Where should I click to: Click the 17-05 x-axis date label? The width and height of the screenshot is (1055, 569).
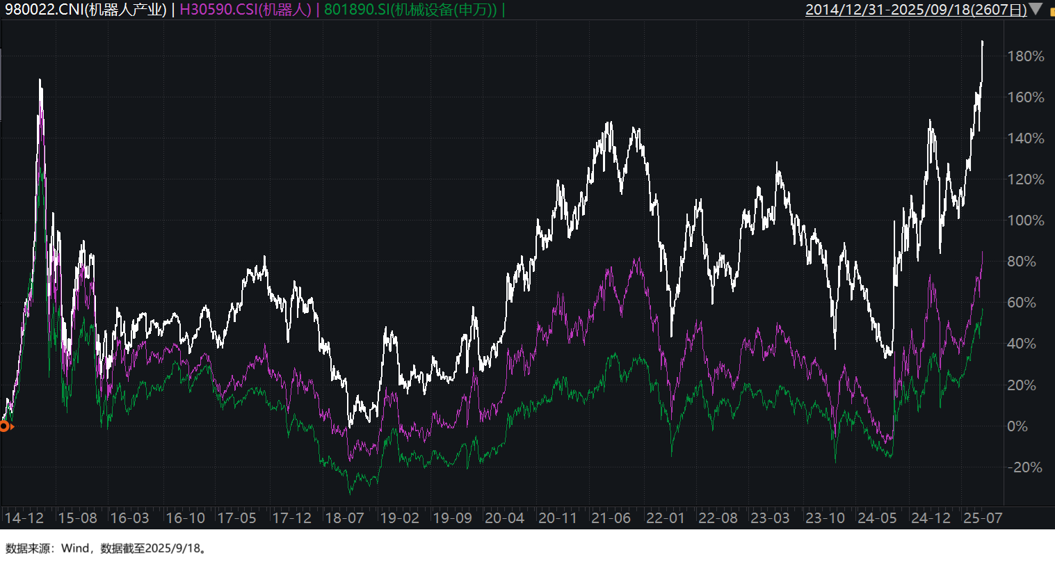pyautogui.click(x=237, y=518)
